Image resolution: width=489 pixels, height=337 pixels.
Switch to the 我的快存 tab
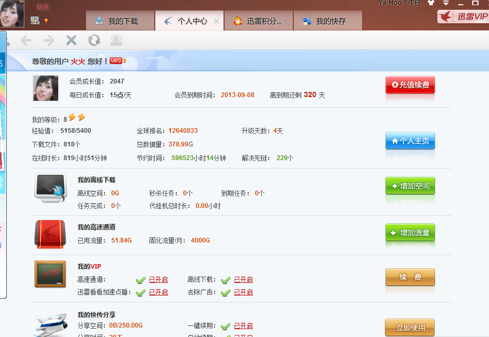point(327,21)
